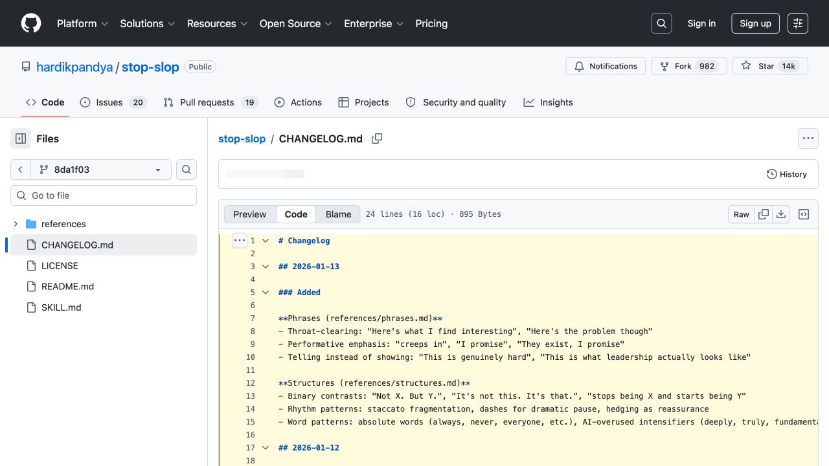
Task: Expand the Resources menu
Action: (217, 23)
